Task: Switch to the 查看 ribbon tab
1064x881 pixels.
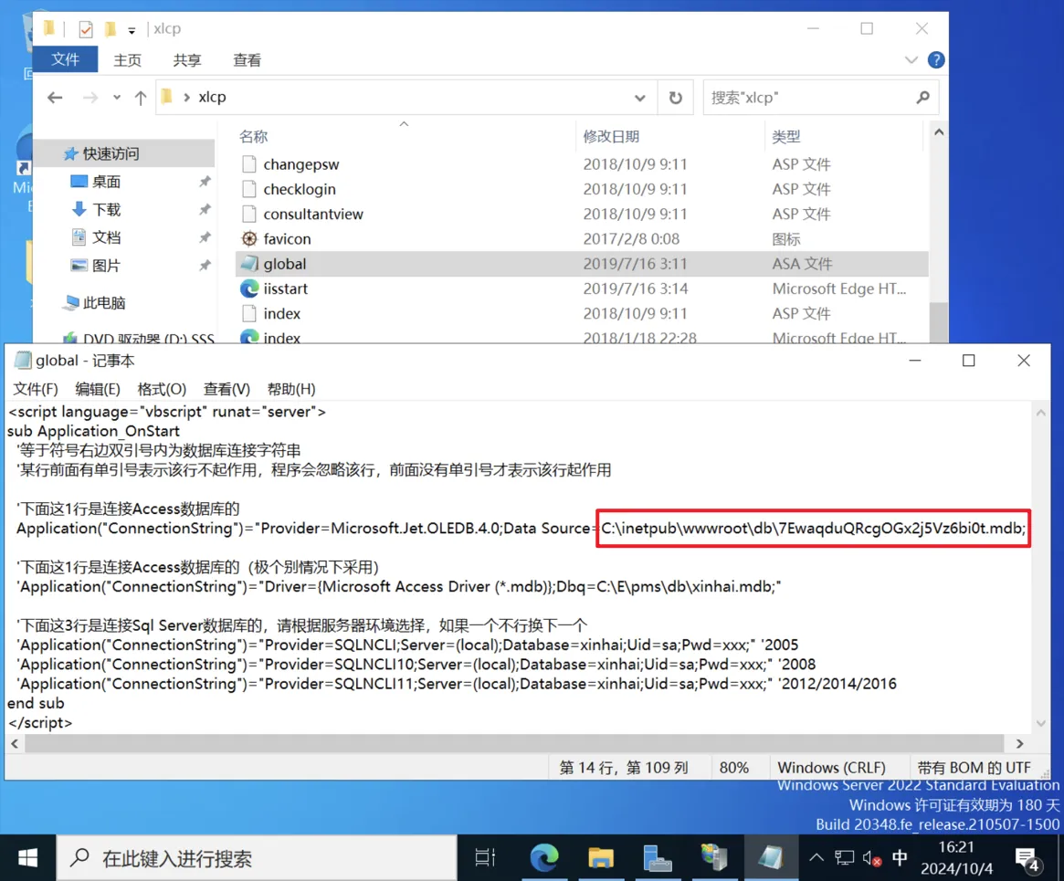Action: (247, 60)
